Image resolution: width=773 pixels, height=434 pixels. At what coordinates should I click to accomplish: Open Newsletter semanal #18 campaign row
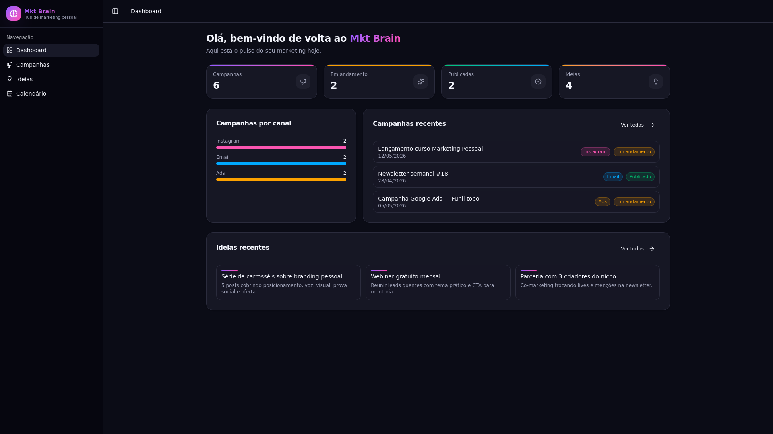(516, 177)
